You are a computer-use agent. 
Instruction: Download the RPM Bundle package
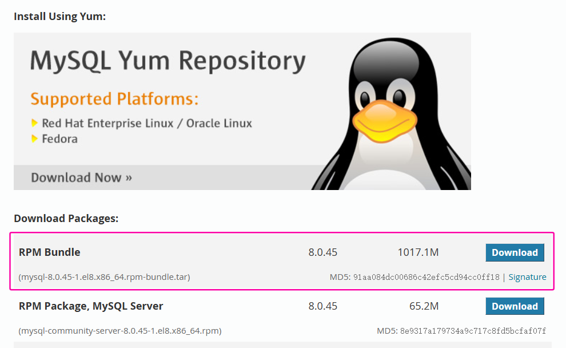pos(515,252)
